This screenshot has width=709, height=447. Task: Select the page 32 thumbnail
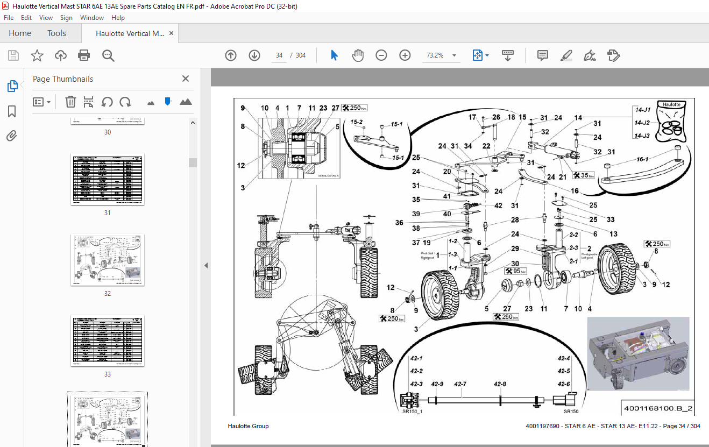tap(108, 260)
